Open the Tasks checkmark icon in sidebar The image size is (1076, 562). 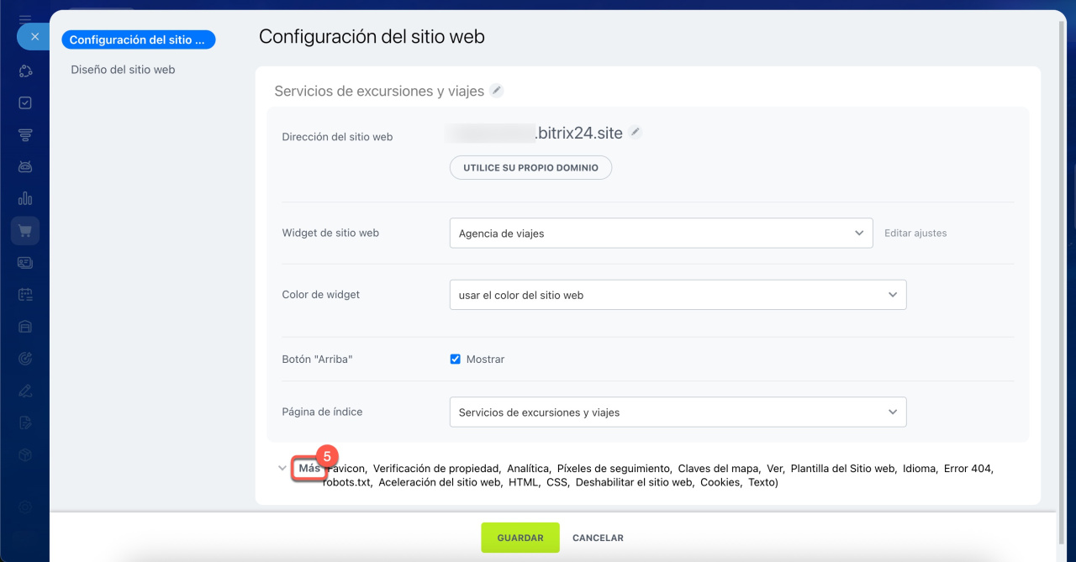[x=25, y=102]
